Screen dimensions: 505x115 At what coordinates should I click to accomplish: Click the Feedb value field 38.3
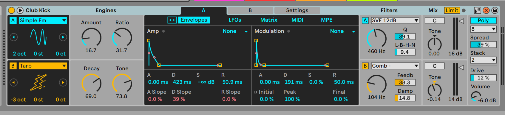[405, 82]
